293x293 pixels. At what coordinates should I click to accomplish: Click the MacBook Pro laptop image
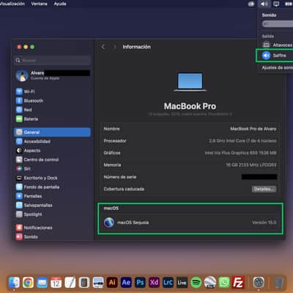pyautogui.click(x=190, y=82)
